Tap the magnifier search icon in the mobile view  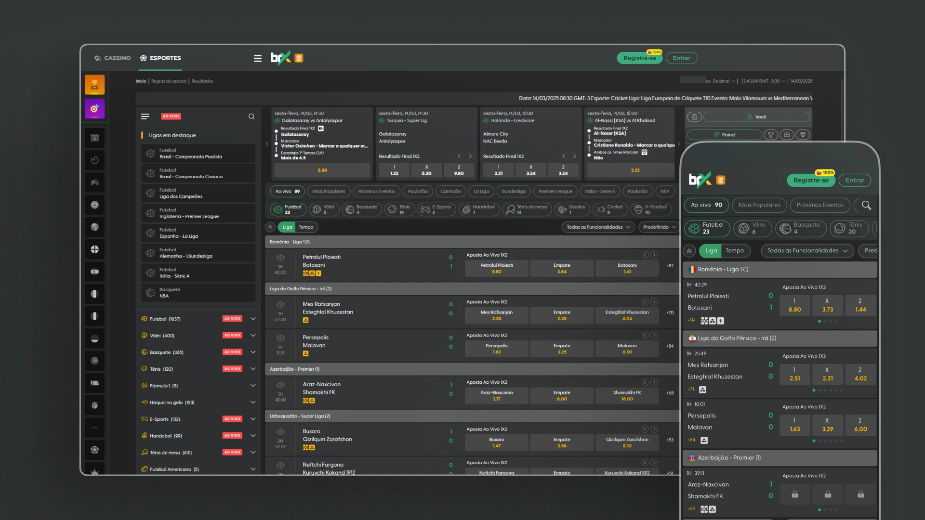click(x=866, y=206)
